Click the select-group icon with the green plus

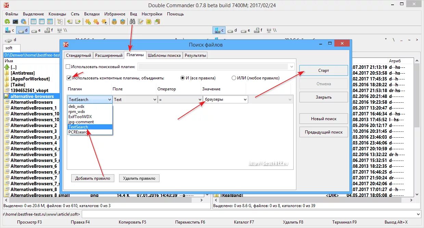pyautogui.click(x=88, y=22)
